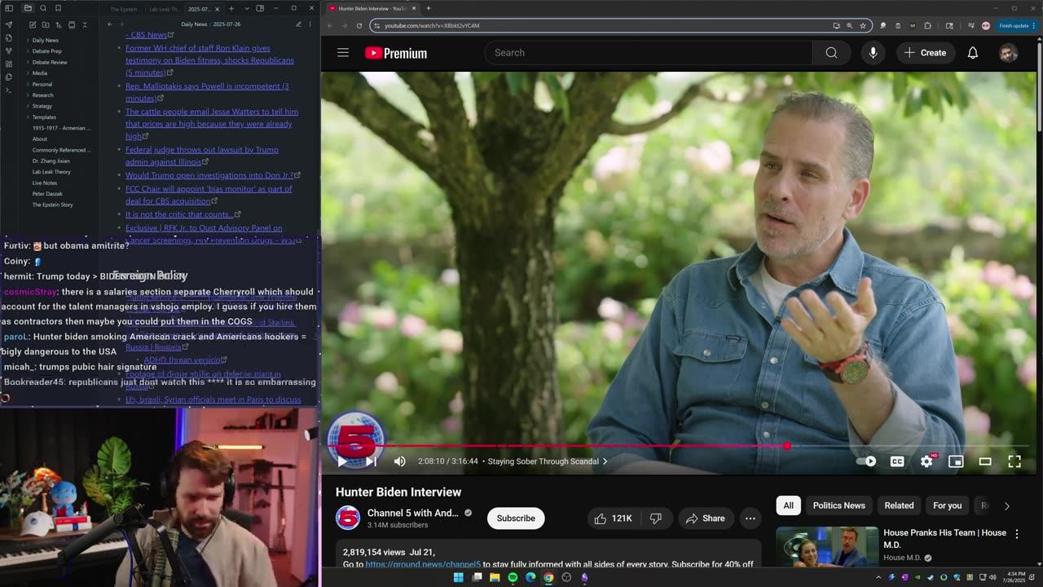The image size is (1043, 587).
Task: Share the Hunter Biden Interview video
Action: (x=706, y=519)
